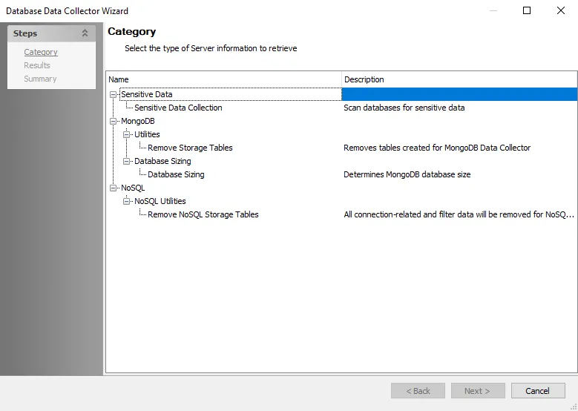Close the Database Data Collector Wizard

click(561, 10)
